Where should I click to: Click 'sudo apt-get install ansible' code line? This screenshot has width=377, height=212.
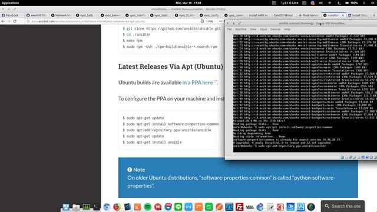152,143
